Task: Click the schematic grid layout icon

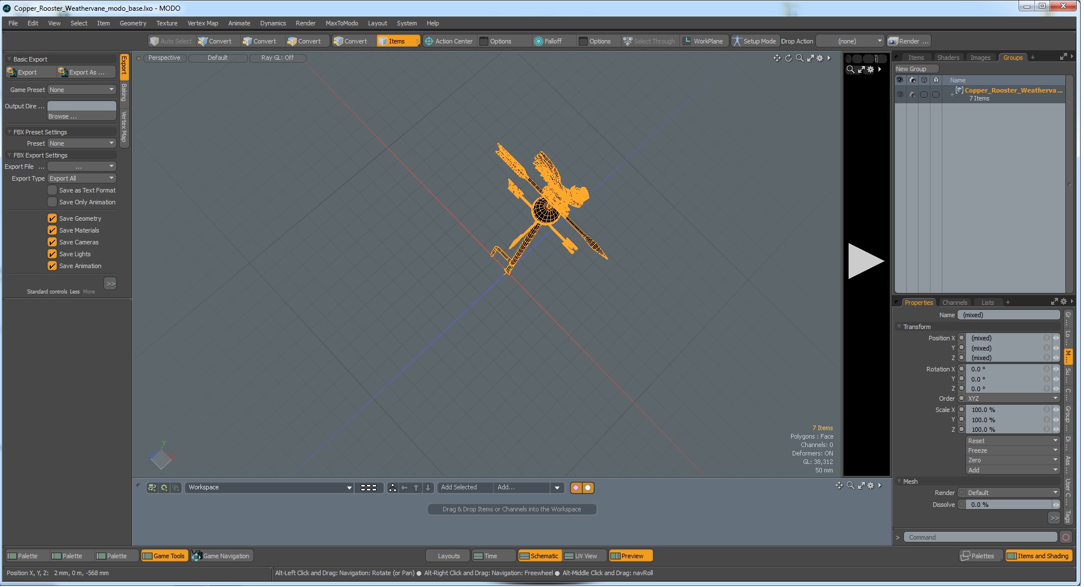Action: (369, 488)
